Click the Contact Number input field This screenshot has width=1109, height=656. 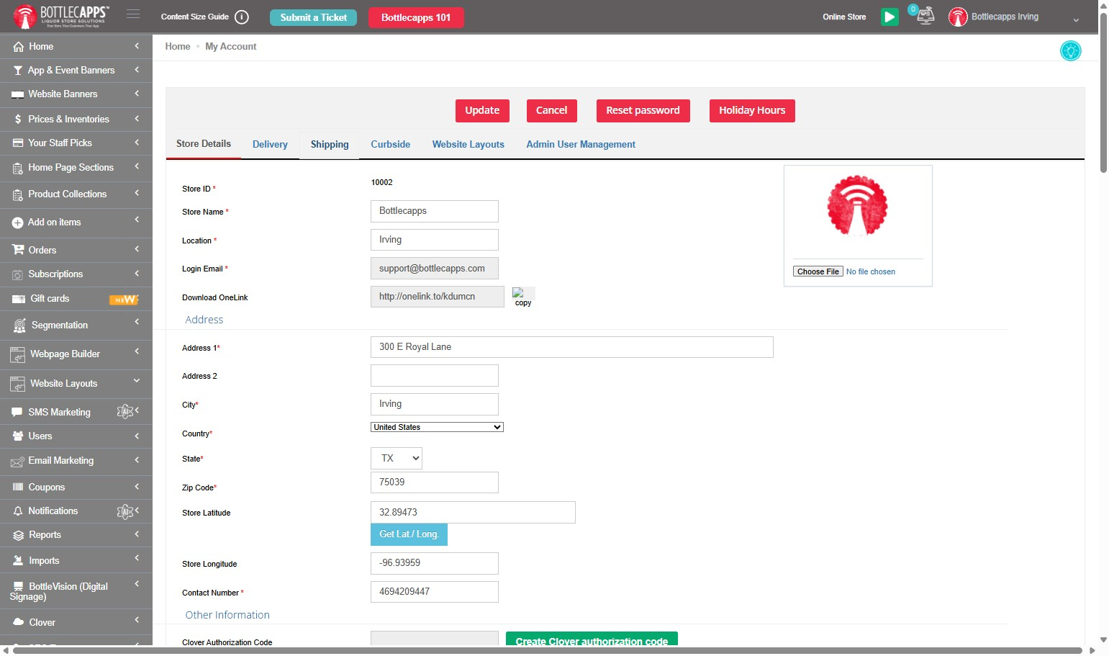tap(435, 592)
